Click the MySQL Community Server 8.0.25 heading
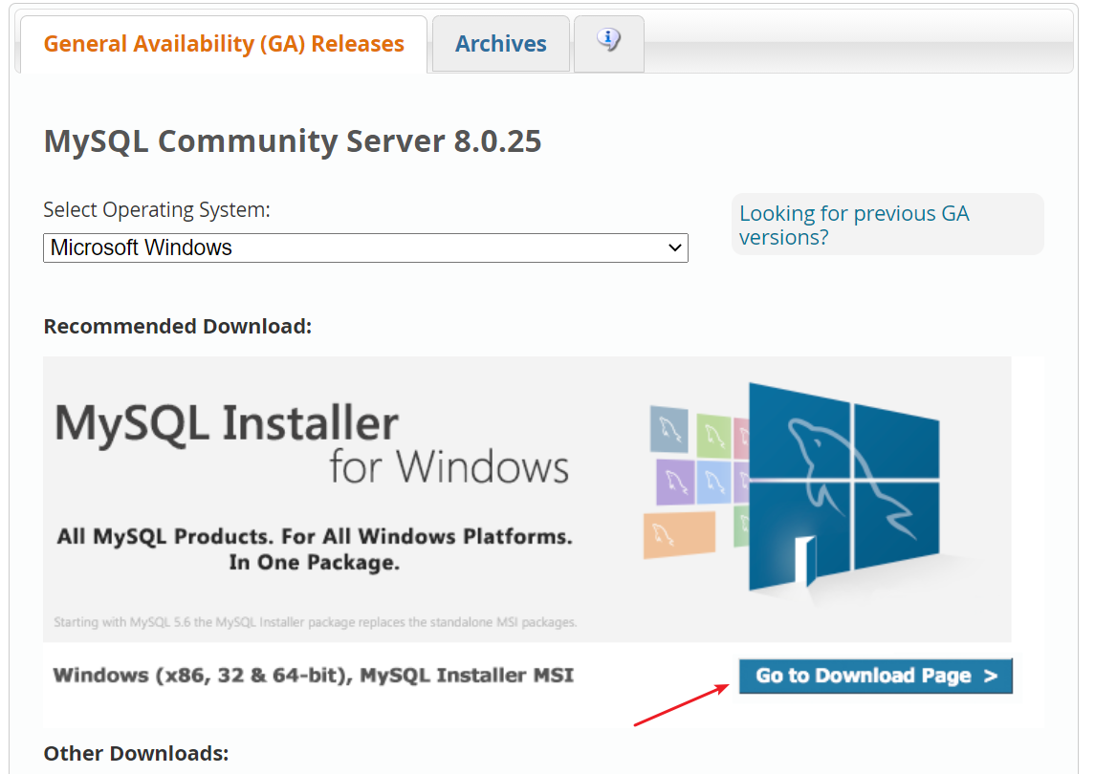This screenshot has width=1095, height=774. [293, 141]
